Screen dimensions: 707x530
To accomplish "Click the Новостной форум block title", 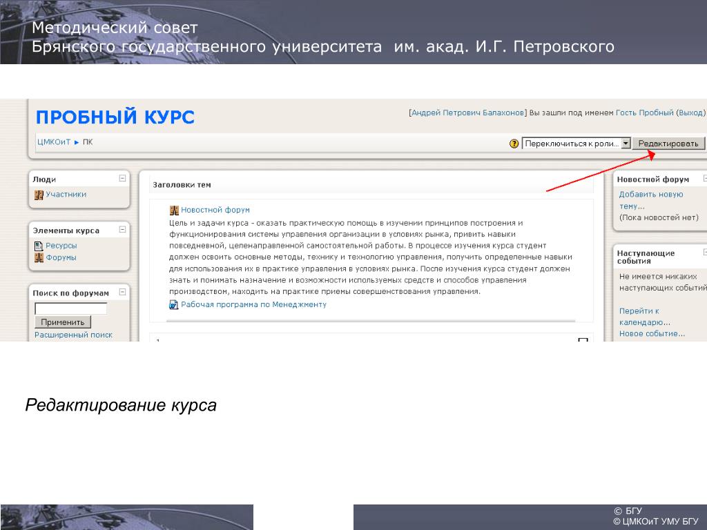I will pos(653,179).
